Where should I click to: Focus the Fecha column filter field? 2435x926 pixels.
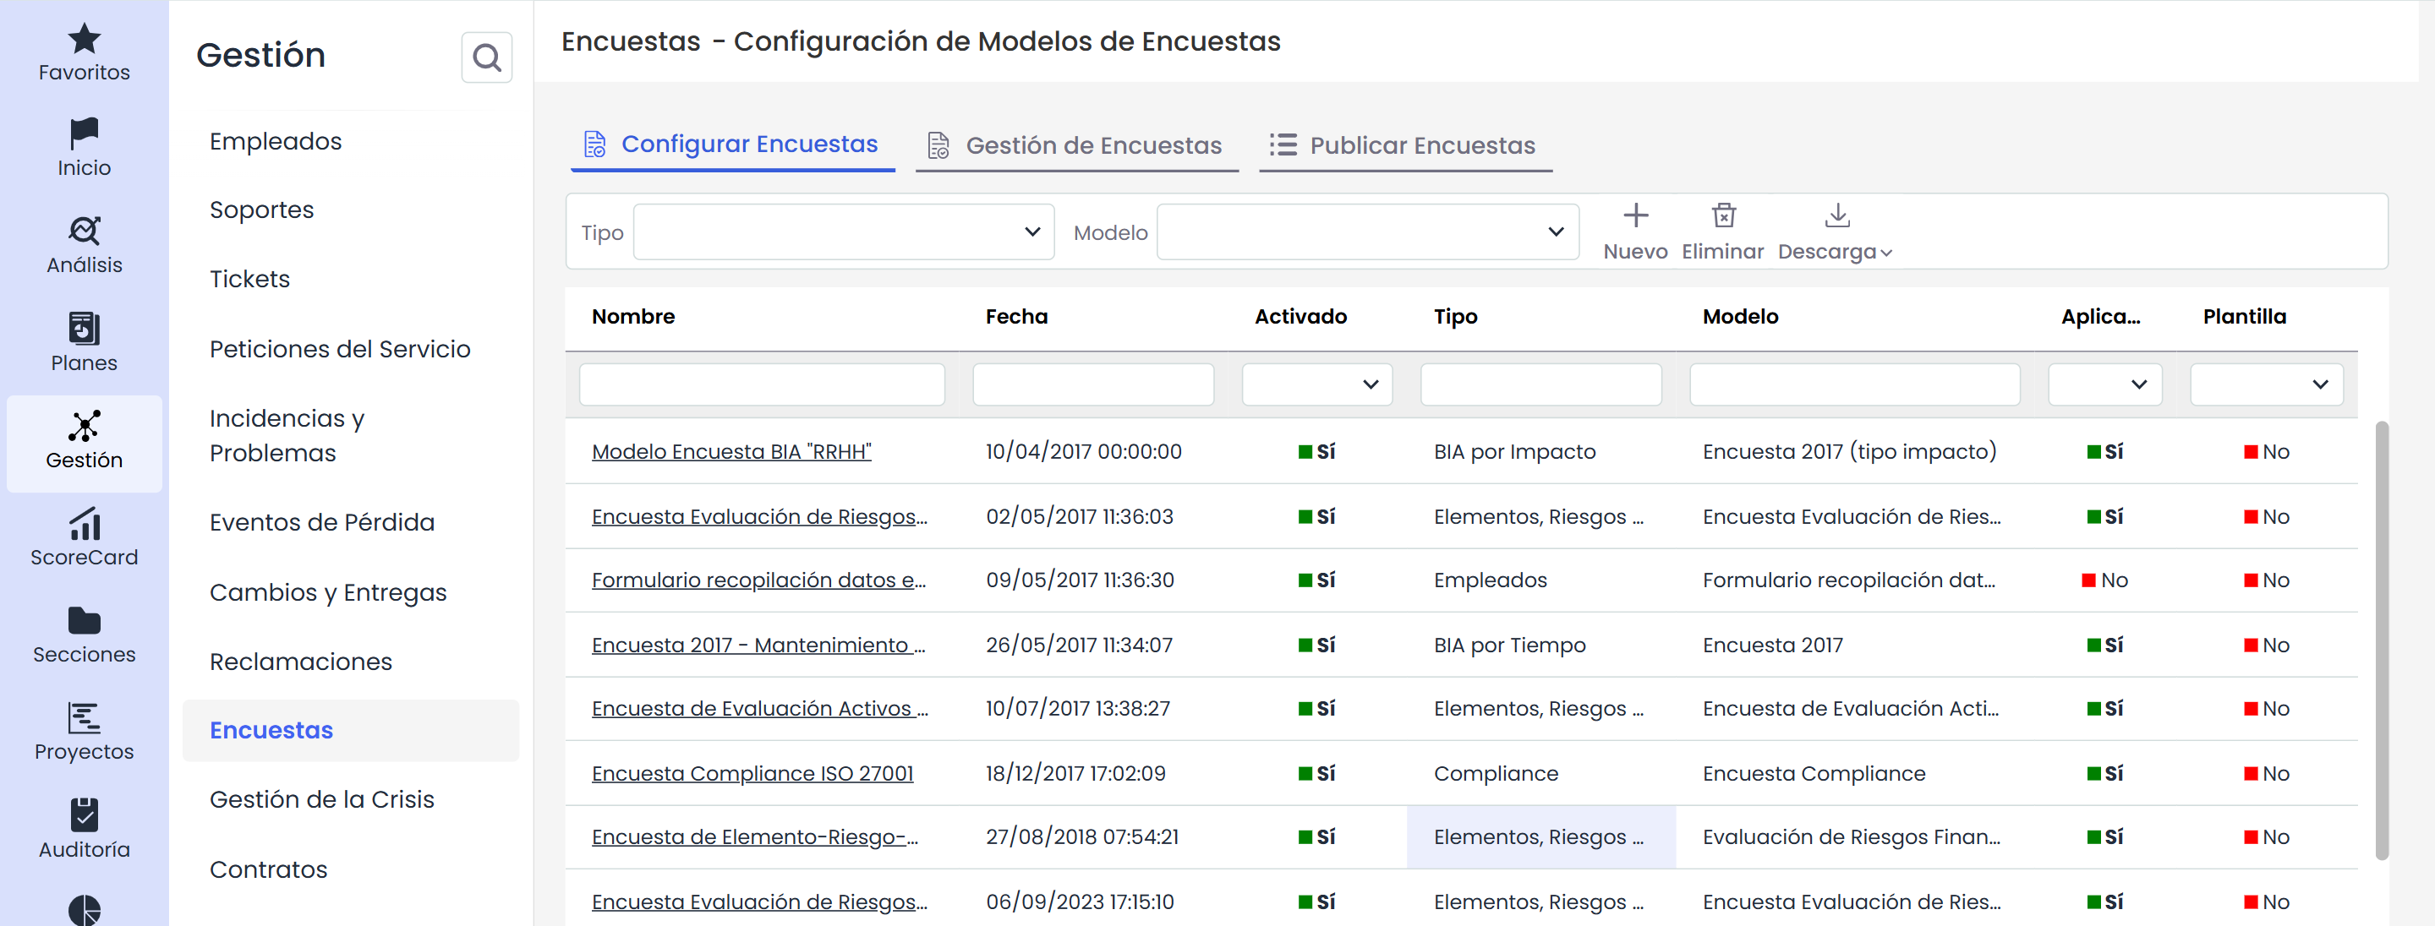pos(1092,384)
